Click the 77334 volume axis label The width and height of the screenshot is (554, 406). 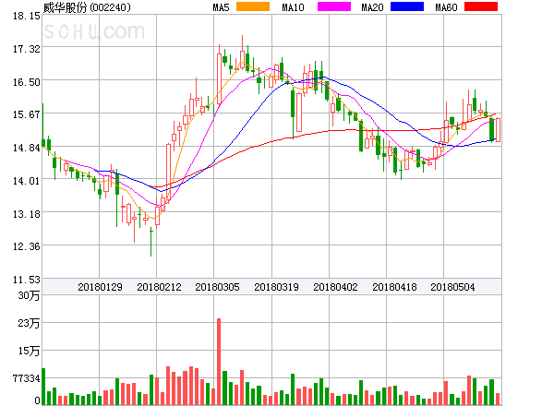pyautogui.click(x=27, y=379)
